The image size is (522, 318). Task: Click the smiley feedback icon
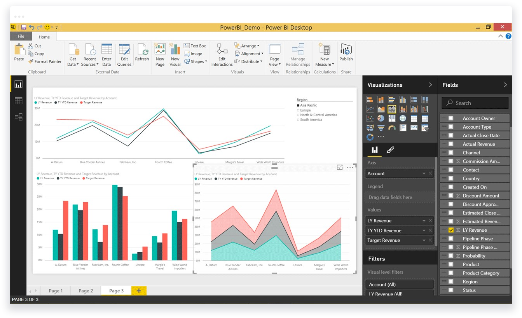[x=47, y=27]
